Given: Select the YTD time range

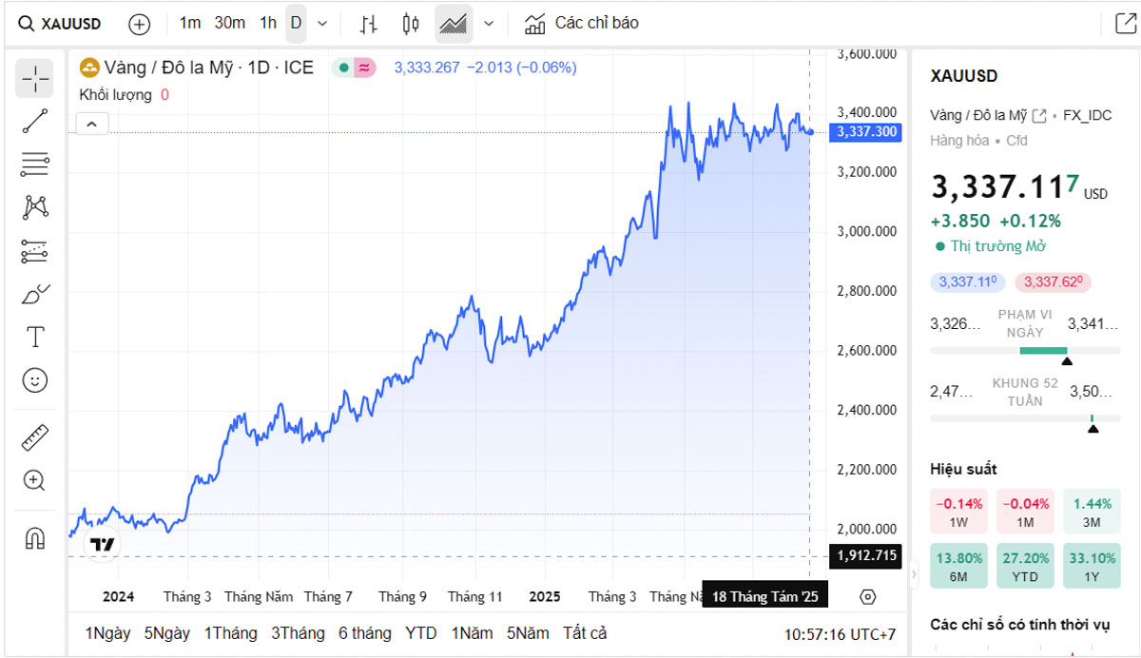Looking at the screenshot, I should pos(420,633).
